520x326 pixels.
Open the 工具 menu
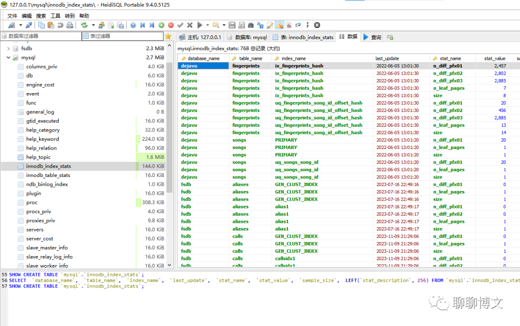point(55,16)
